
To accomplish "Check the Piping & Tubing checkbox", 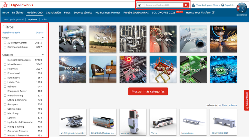I will pos(5,127).
